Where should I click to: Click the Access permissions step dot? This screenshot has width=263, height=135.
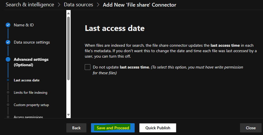point(8,117)
